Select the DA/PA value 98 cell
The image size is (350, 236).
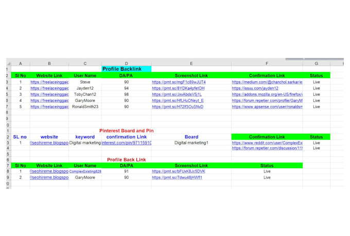click(126, 95)
